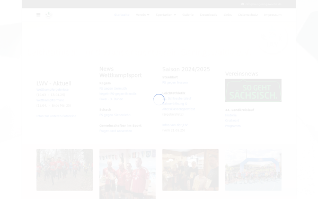Screen dimensions: 318x199
Task: Open the Links navigation item
Action: click(x=227, y=15)
